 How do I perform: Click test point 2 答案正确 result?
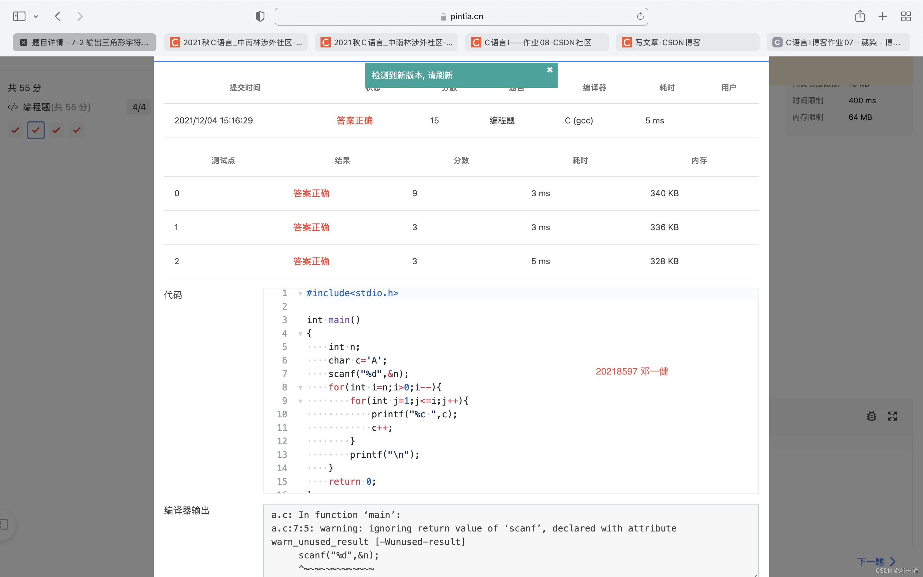click(x=311, y=261)
